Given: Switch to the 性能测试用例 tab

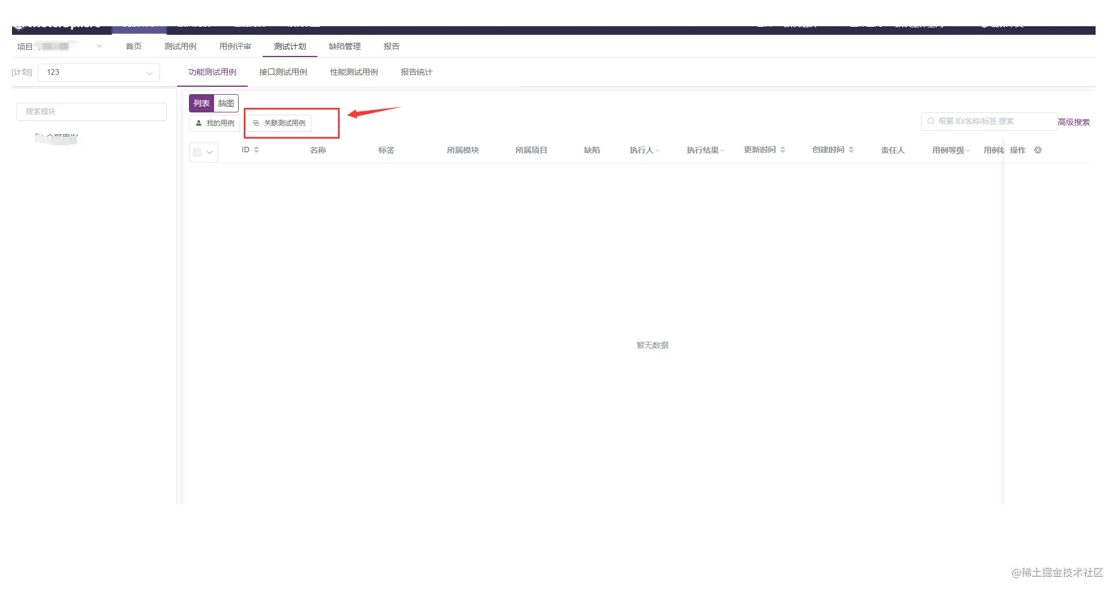Looking at the screenshot, I should click(354, 72).
